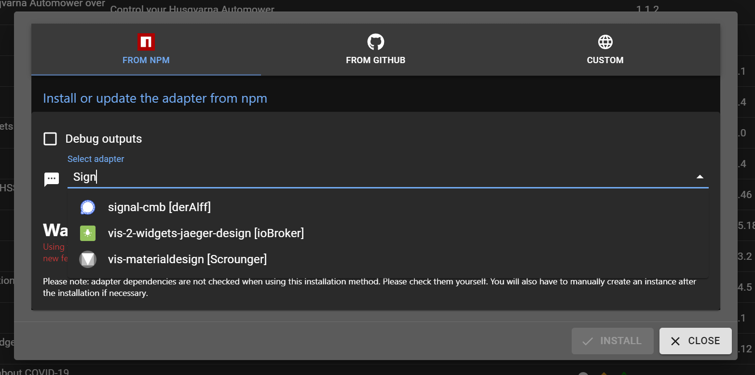Viewport: 755px width, 375px height.
Task: Select the CUSTOM tab
Action: pyautogui.click(x=605, y=50)
